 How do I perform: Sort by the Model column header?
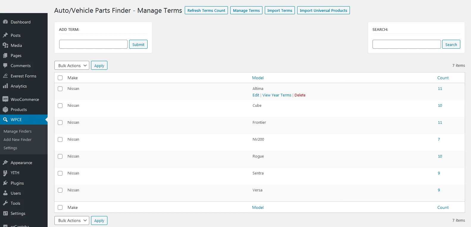(x=258, y=78)
